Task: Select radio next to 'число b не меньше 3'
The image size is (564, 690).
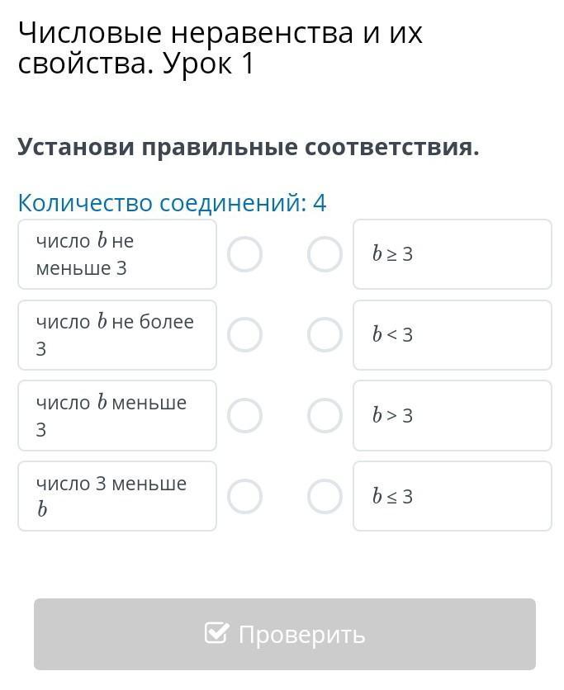Action: [x=245, y=254]
